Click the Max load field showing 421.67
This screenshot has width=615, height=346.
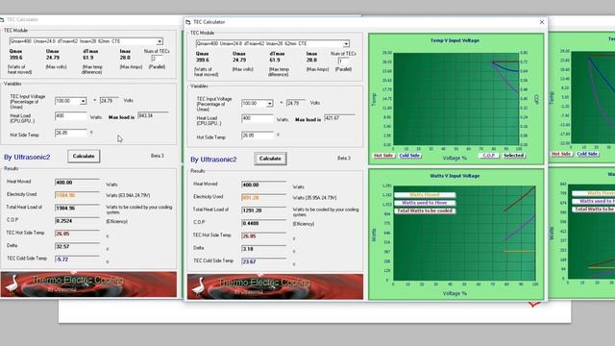(x=339, y=118)
